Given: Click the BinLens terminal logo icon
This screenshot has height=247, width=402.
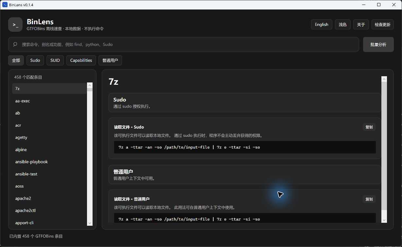Looking at the screenshot, I should point(15,25).
